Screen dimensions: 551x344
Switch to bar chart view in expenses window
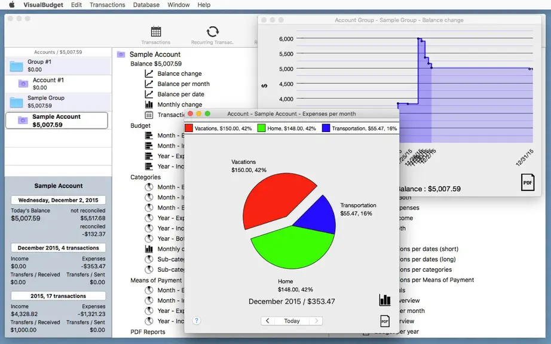point(385,300)
